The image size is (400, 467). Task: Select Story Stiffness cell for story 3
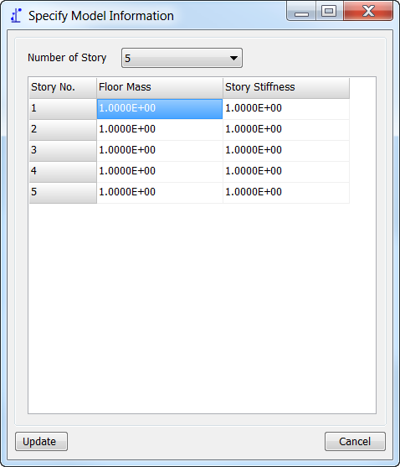[286, 151]
